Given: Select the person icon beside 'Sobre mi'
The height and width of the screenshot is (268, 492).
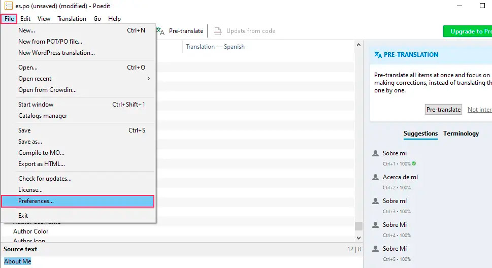Looking at the screenshot, I should 375,153.
